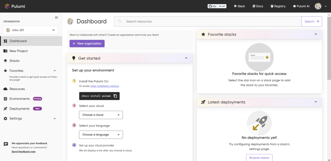Image resolution: width=331 pixels, height=161 pixels.
Task: Open Settings in the sidebar
Action: (x=31, y=118)
